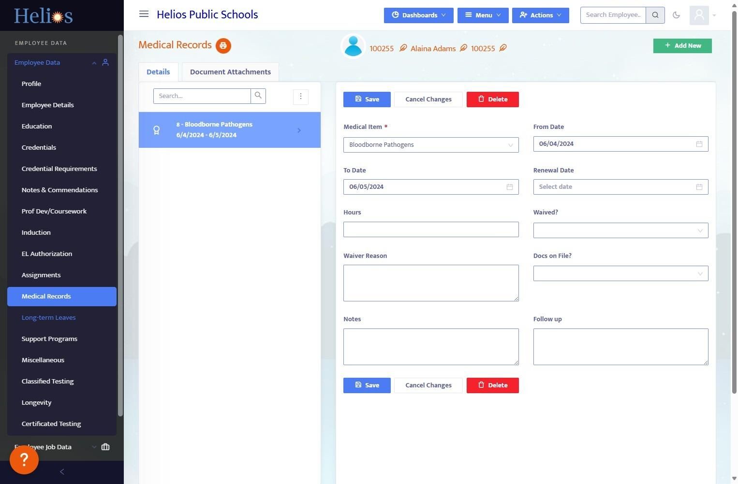The height and width of the screenshot is (484, 738).
Task: Click the bottom Save button
Action: (x=367, y=385)
